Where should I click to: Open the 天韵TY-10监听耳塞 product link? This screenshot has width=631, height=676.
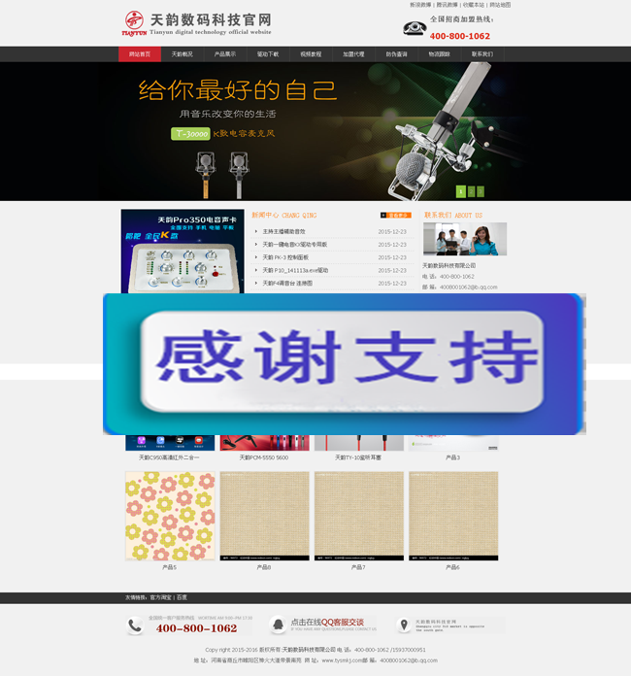[x=358, y=457]
